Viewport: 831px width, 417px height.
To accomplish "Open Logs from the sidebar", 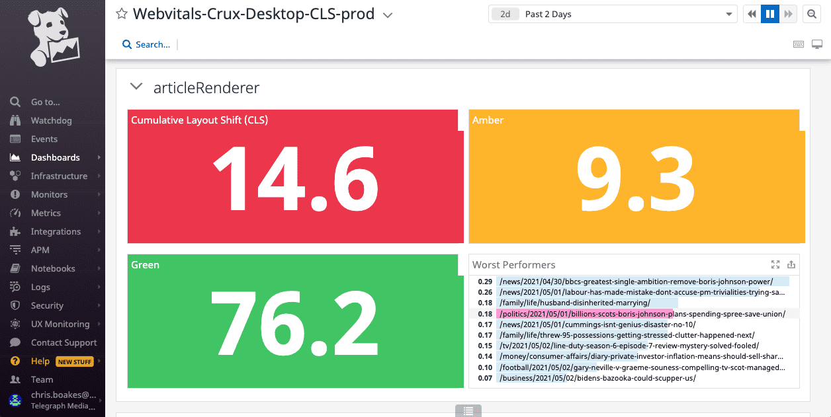I will 40,287.
